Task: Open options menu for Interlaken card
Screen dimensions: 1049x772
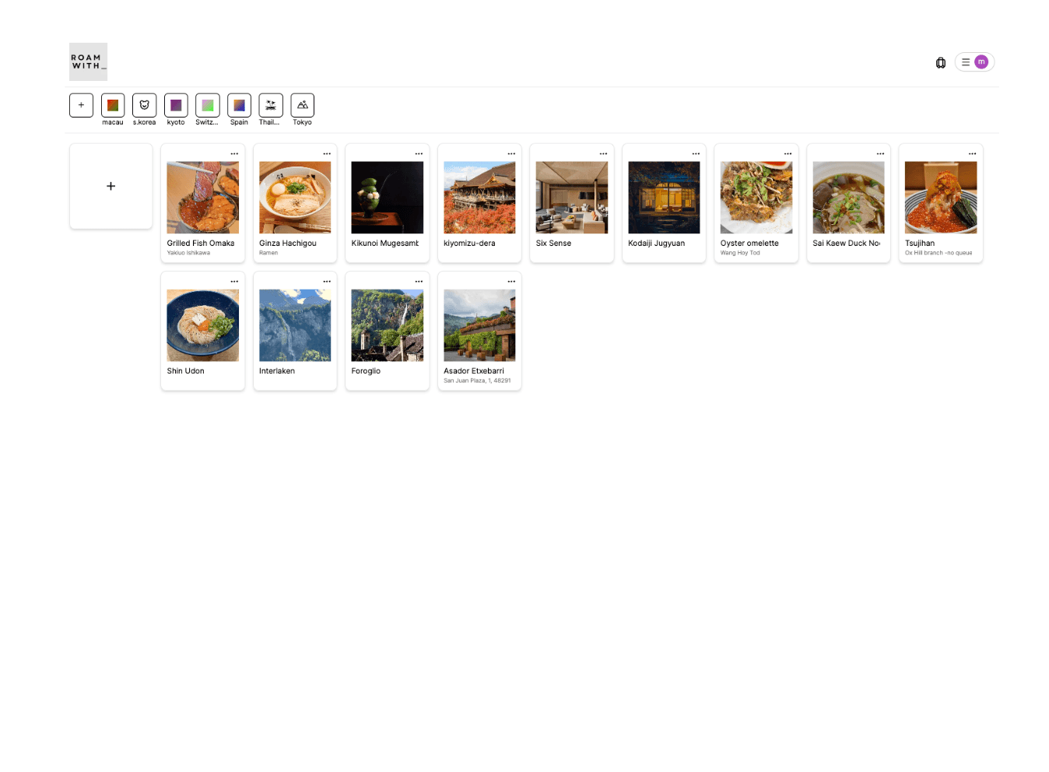Action: (327, 282)
